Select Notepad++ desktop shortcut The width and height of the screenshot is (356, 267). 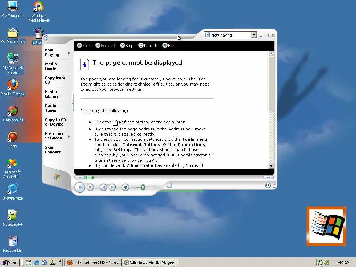pyautogui.click(x=13, y=218)
